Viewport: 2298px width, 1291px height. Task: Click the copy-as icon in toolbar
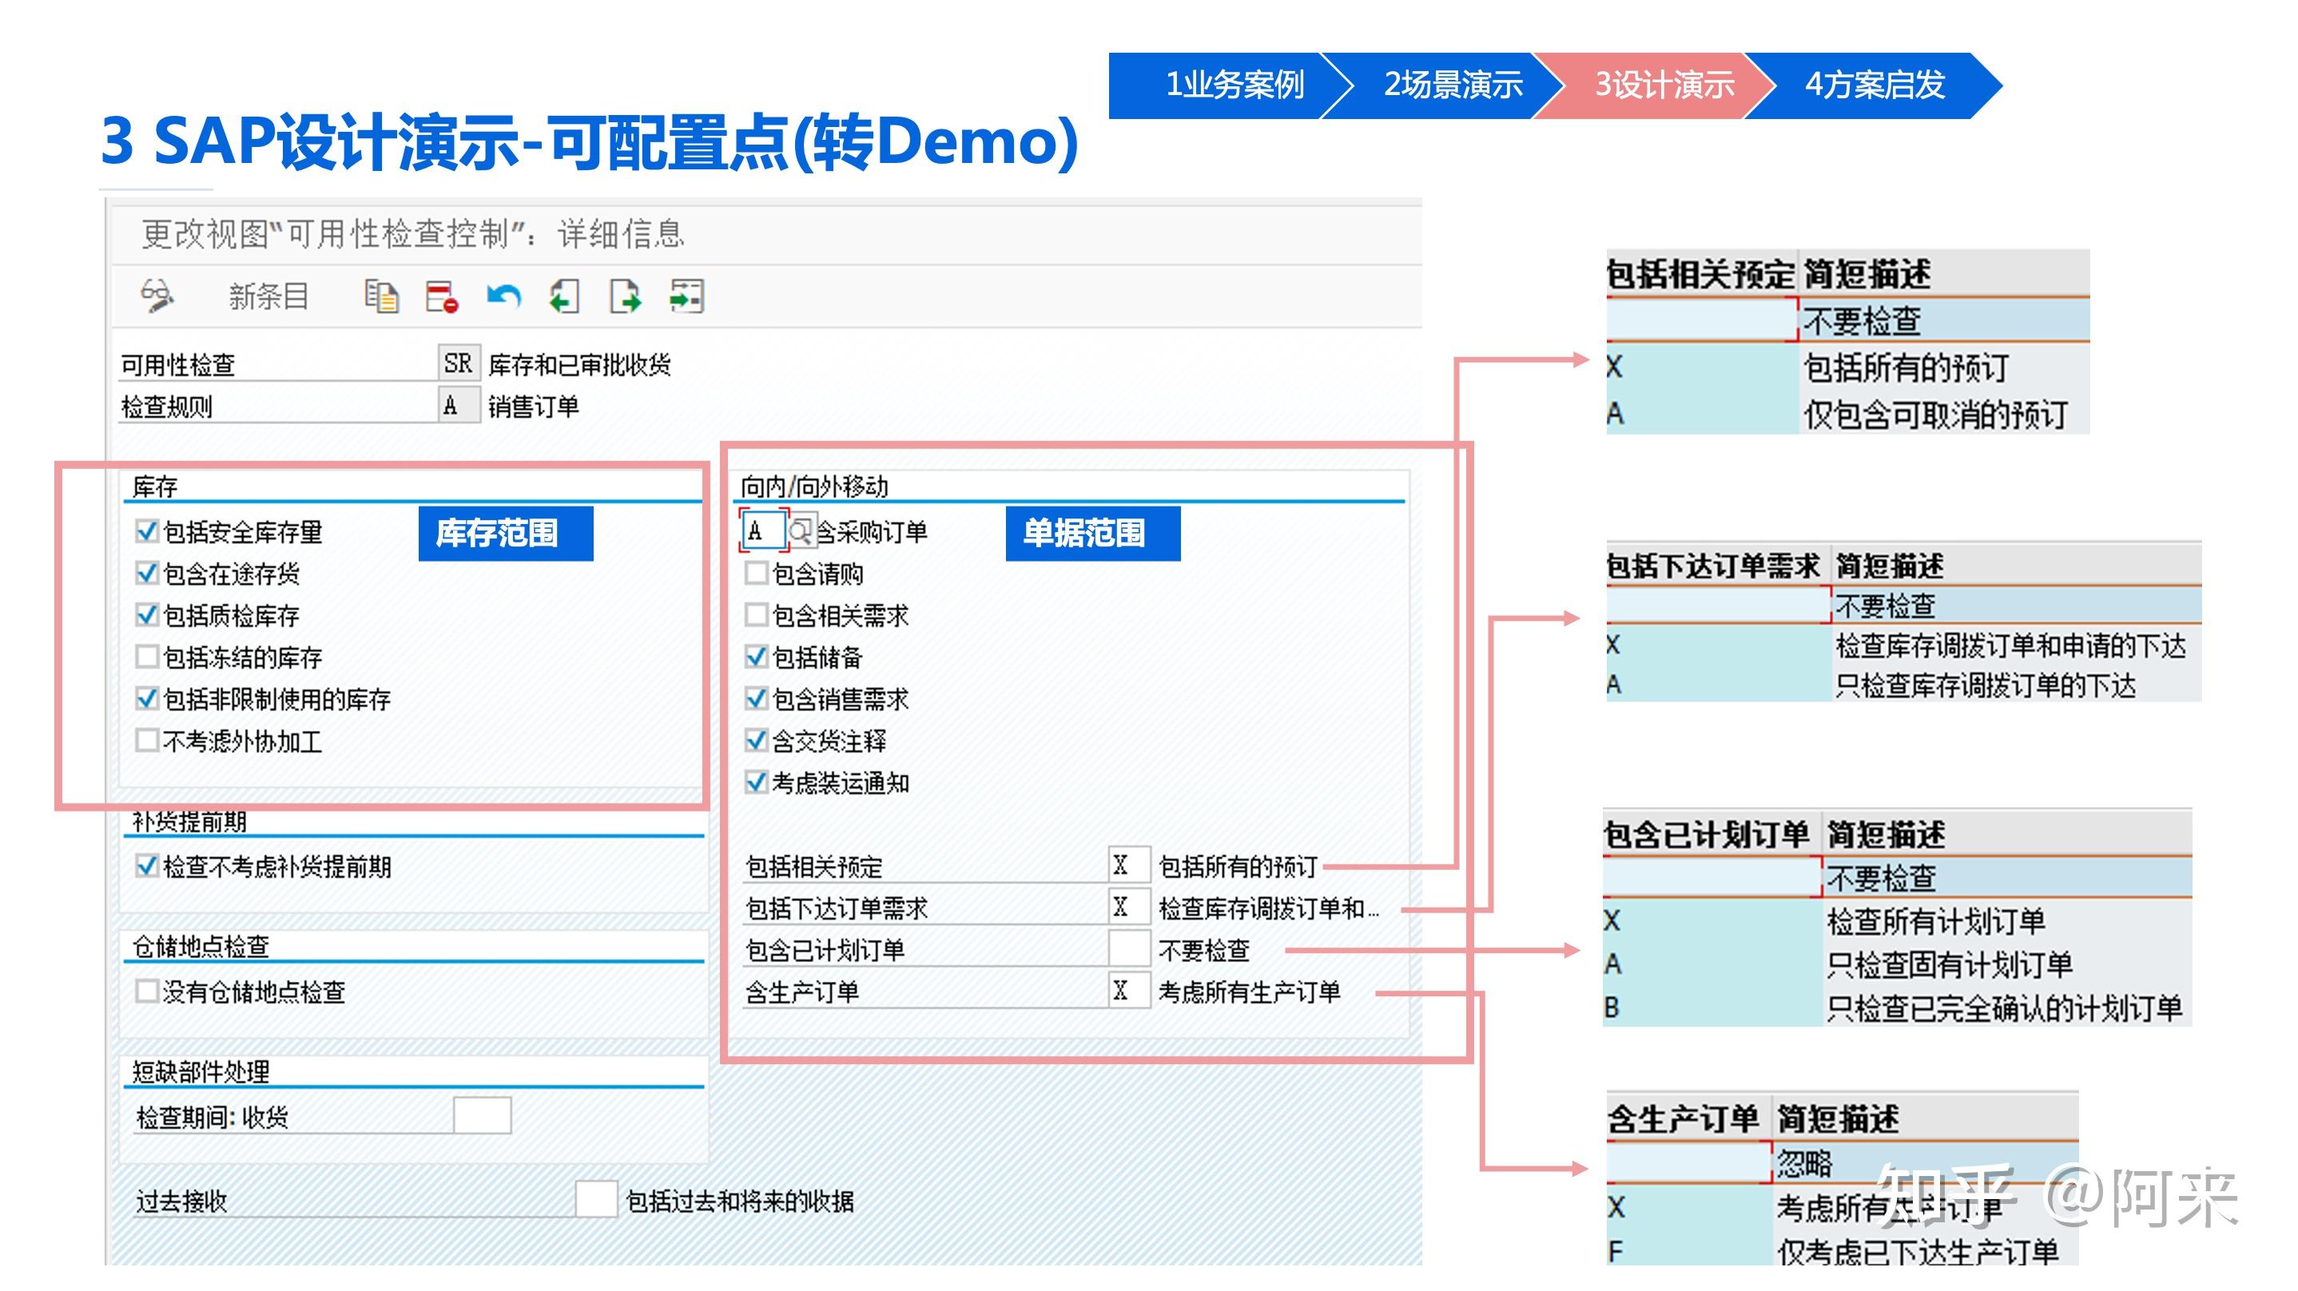tap(381, 296)
